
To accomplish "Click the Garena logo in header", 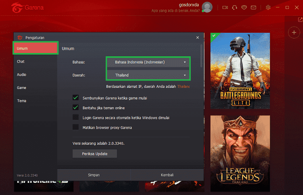I will pos(27,8).
